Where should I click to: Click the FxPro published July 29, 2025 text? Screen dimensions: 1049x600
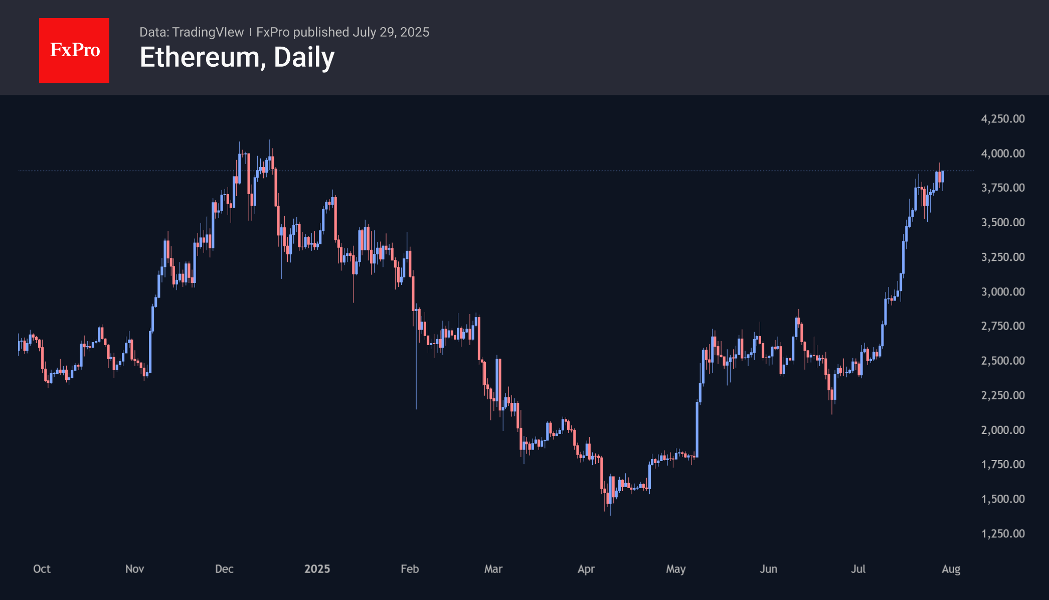tap(342, 32)
